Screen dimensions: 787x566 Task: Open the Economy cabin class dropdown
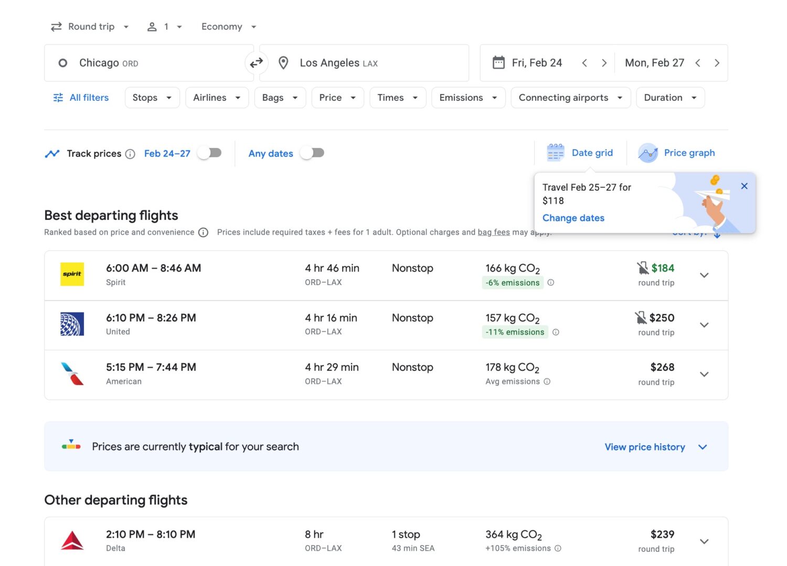click(228, 26)
